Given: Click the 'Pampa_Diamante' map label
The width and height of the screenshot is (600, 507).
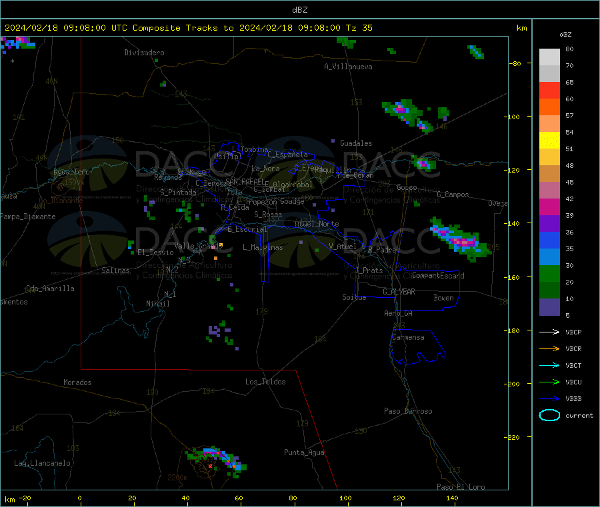Looking at the screenshot, I should pyautogui.click(x=28, y=217).
